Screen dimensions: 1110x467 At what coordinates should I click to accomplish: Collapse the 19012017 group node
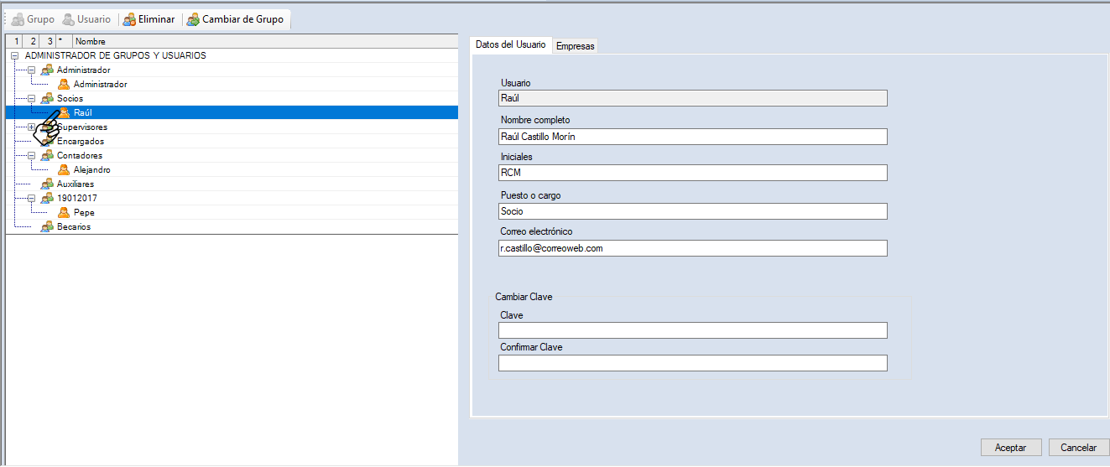click(x=32, y=199)
